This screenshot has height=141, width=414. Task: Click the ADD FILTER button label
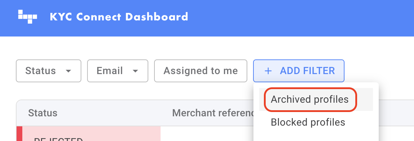click(307, 71)
